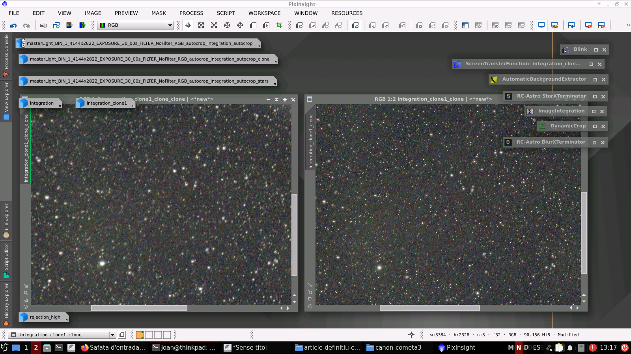This screenshot has width=631, height=354.
Task: Click the left image's horizontal scrollbar
Action: pos(139,308)
